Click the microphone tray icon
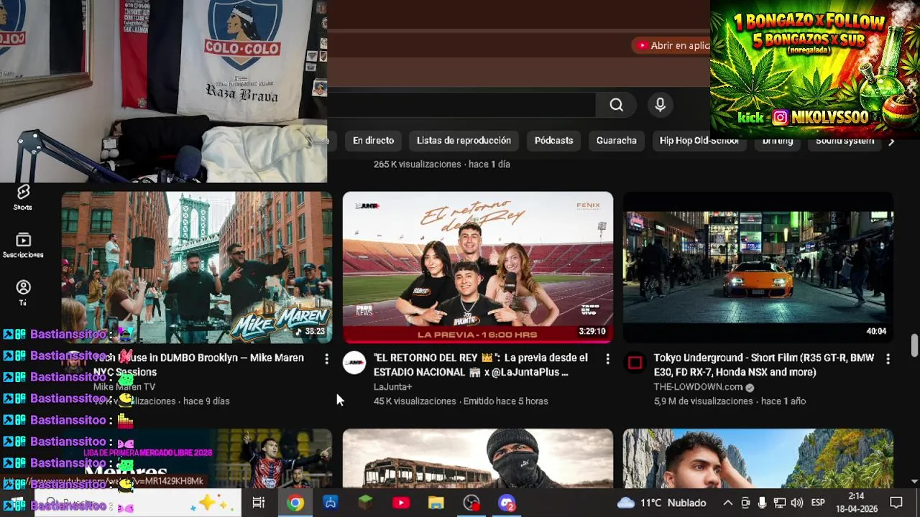The width and height of the screenshot is (920, 517). (x=762, y=503)
